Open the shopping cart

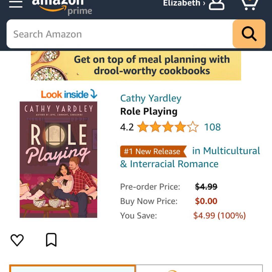[x=250, y=5]
